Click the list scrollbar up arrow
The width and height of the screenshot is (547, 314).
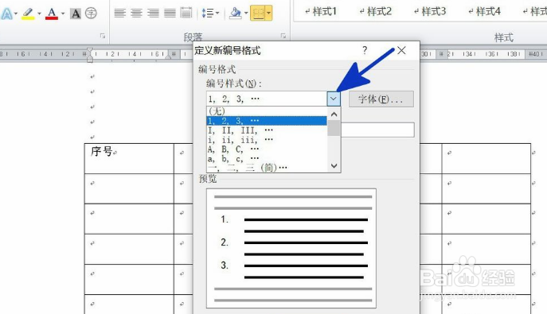click(x=334, y=114)
